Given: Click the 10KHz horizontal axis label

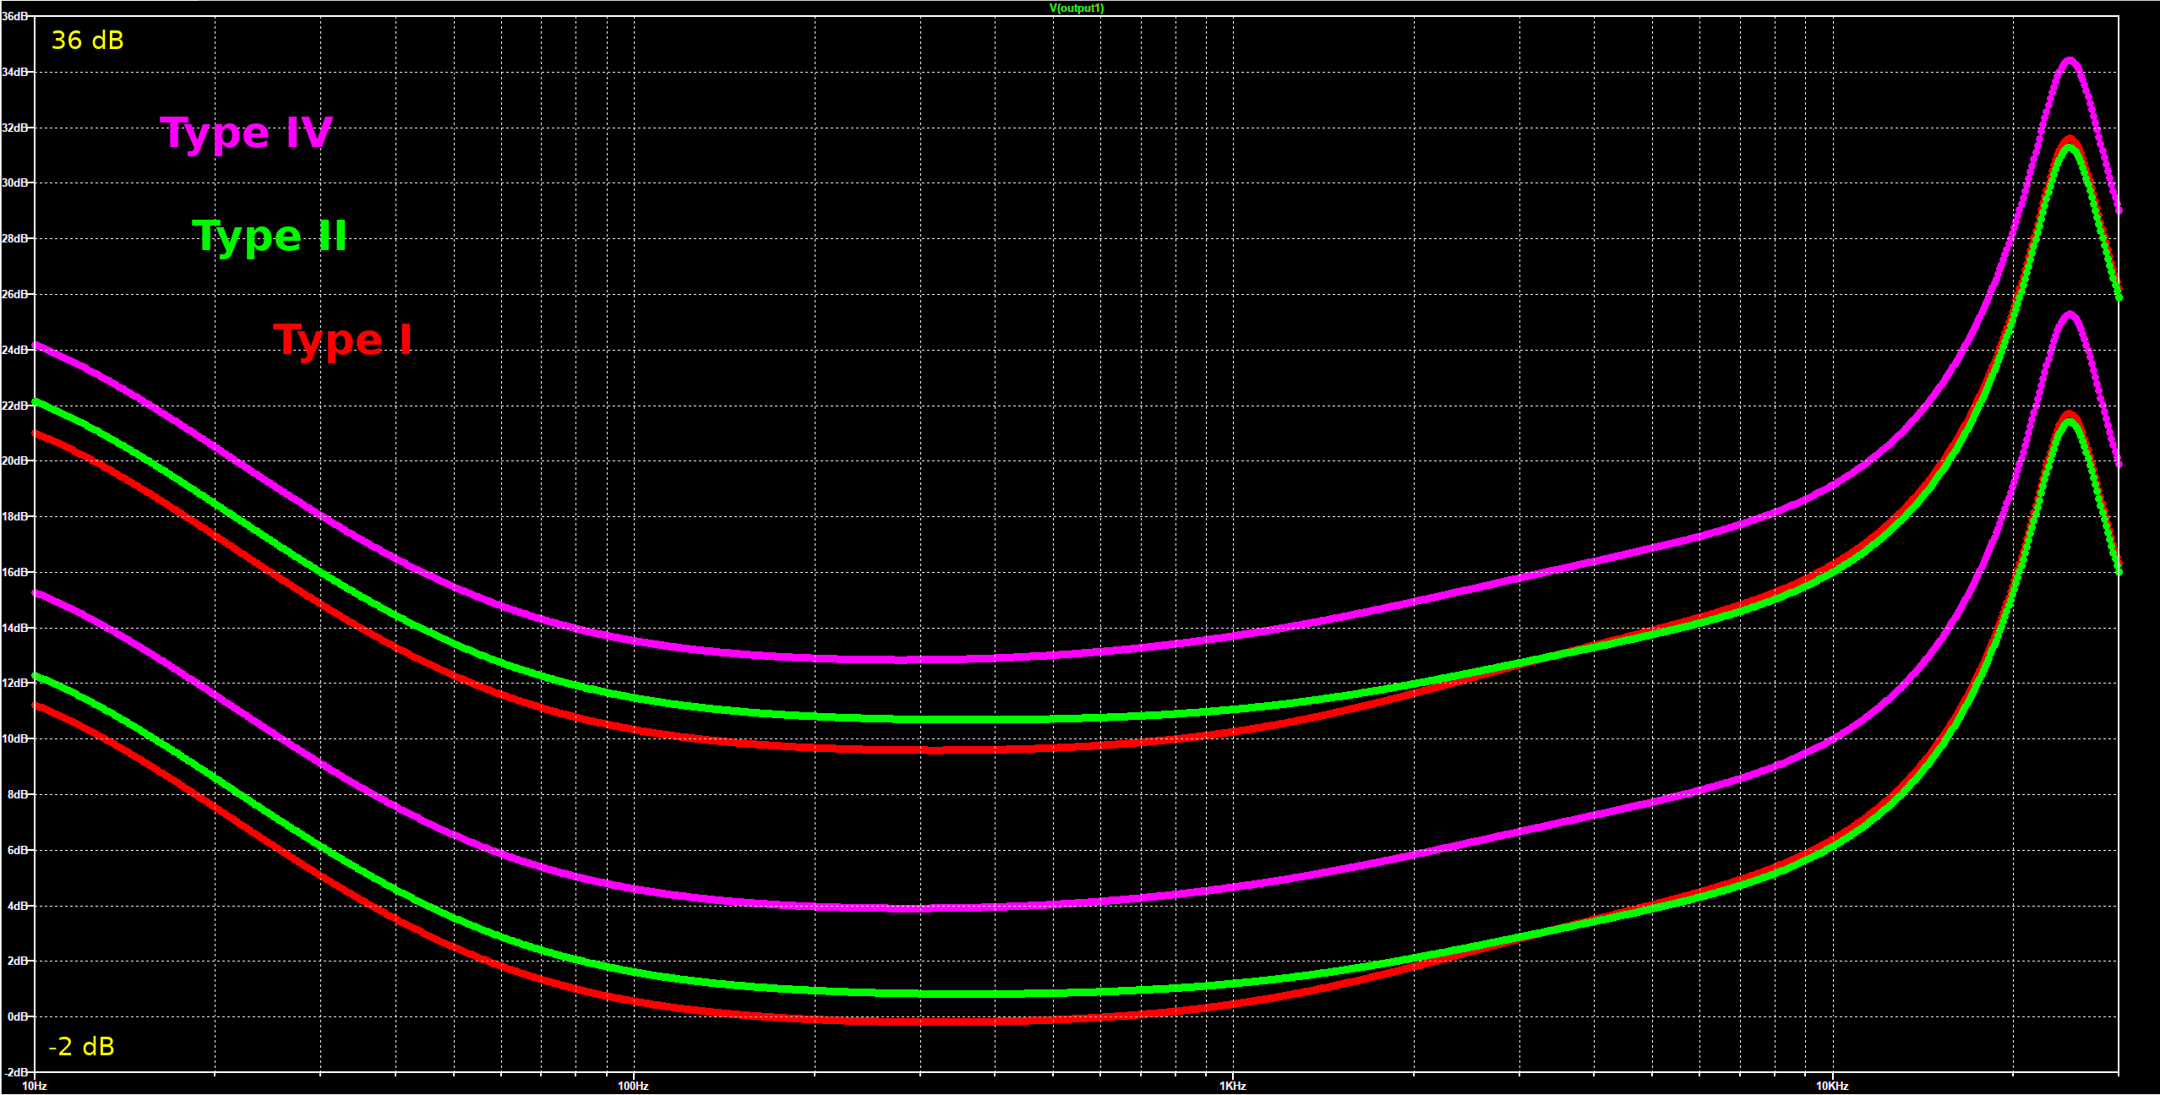Looking at the screenshot, I should pos(1832,1086).
